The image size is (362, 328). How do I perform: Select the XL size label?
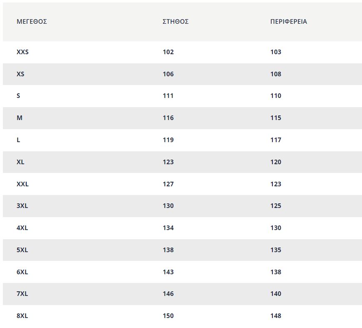click(20, 162)
